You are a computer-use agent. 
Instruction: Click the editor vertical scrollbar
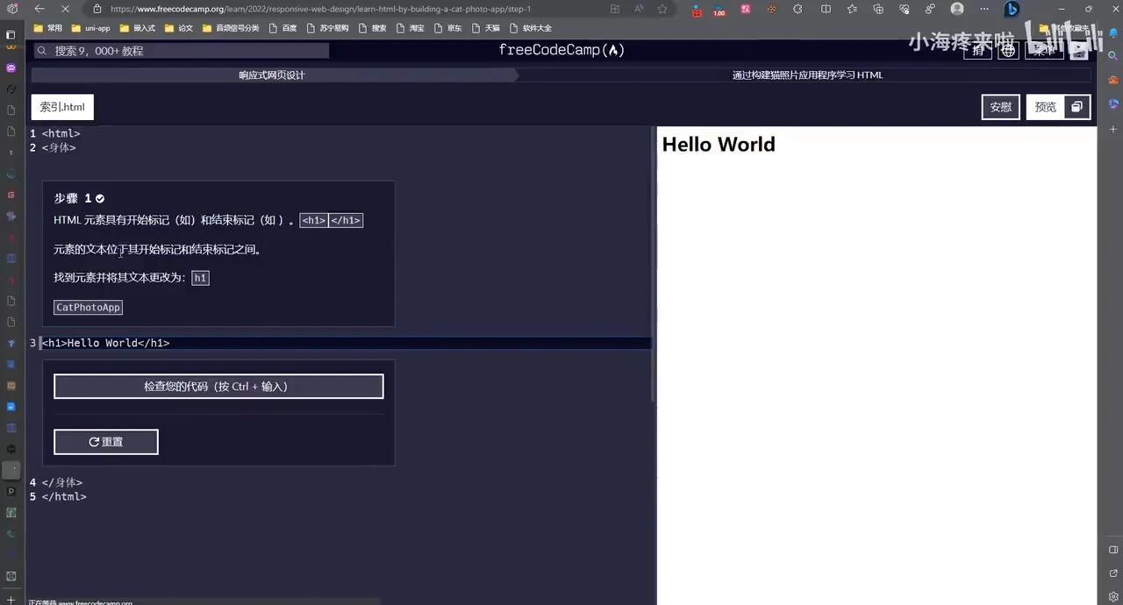click(x=654, y=264)
